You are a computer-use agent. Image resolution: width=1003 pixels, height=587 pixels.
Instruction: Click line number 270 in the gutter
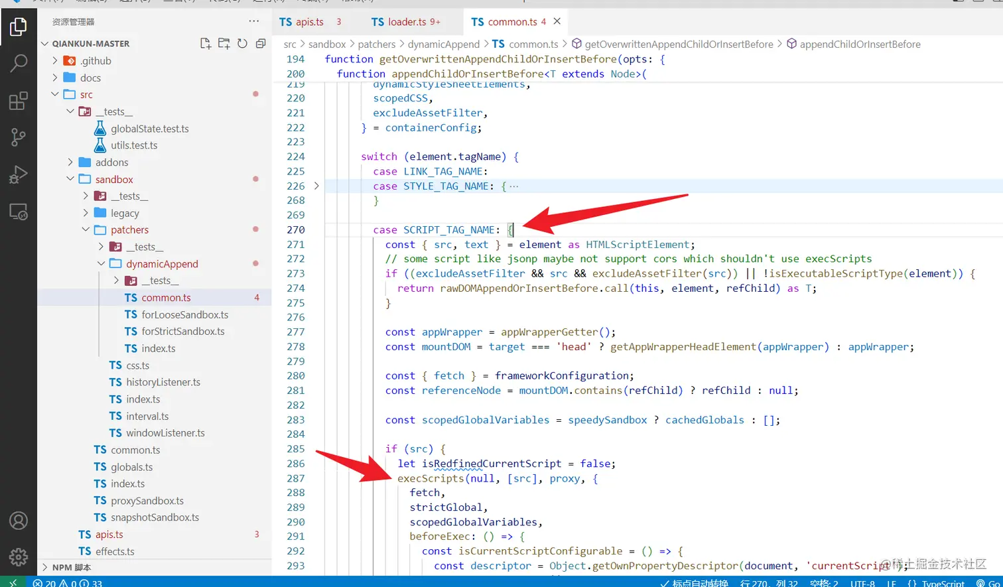click(295, 230)
